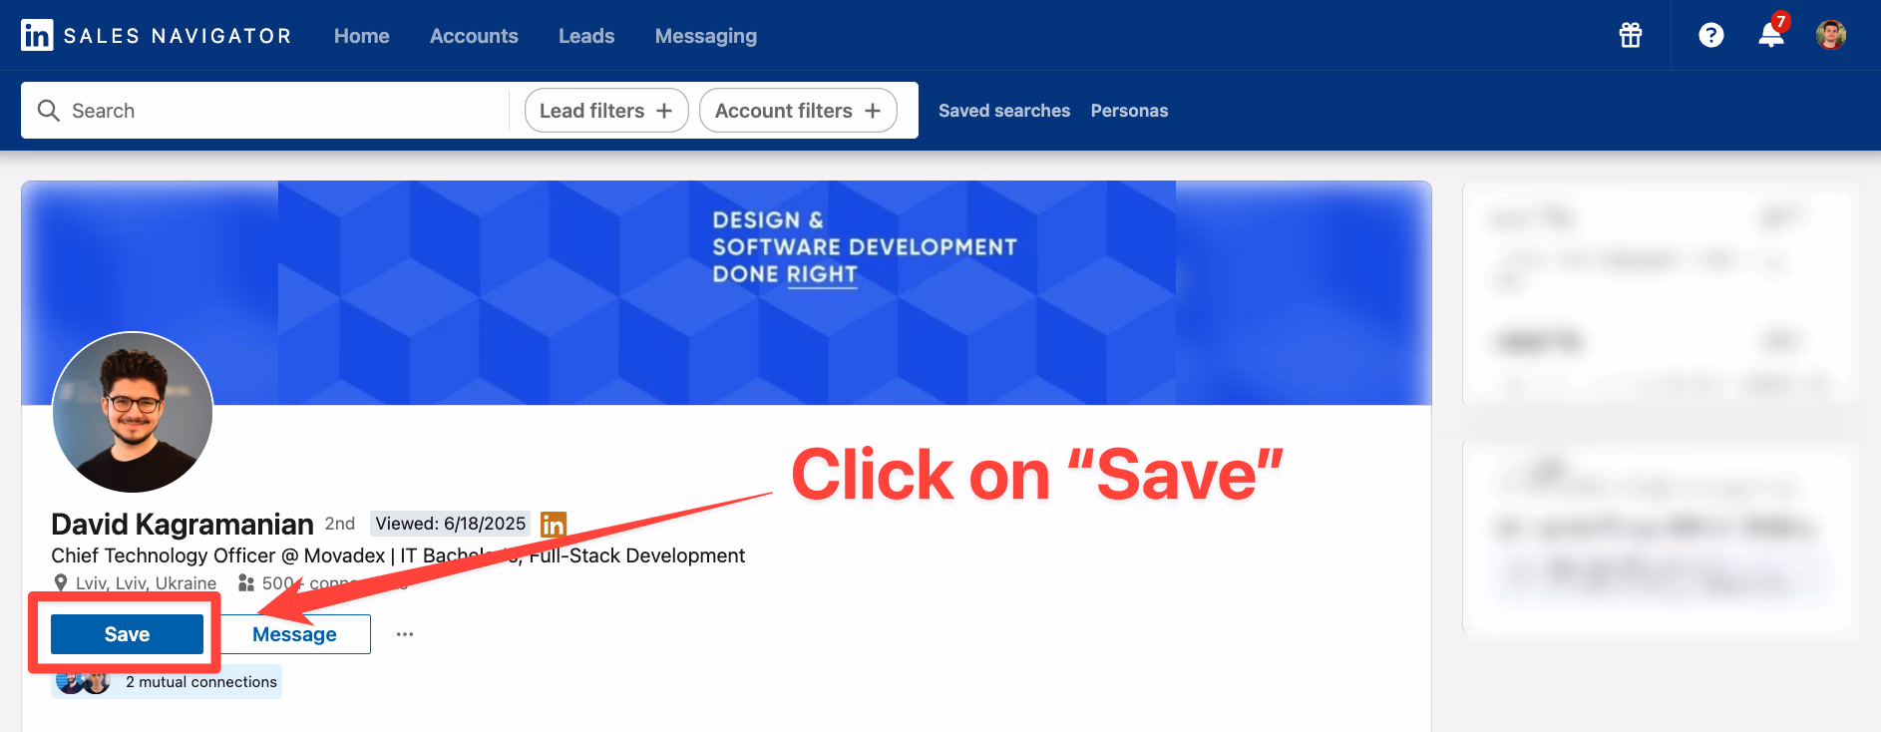The width and height of the screenshot is (1881, 732).
Task: Save David Kagramanian as a lead
Action: click(127, 634)
